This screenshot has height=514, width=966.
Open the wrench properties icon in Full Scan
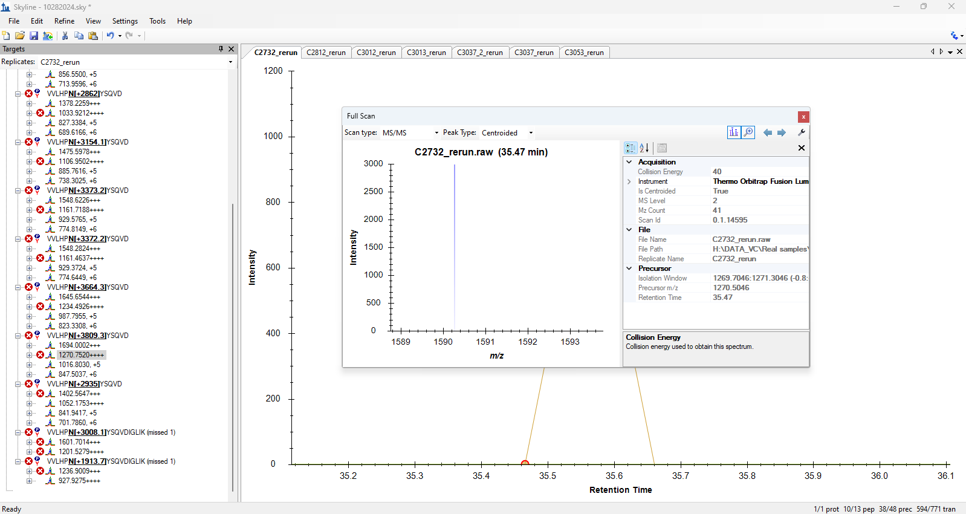pos(802,132)
